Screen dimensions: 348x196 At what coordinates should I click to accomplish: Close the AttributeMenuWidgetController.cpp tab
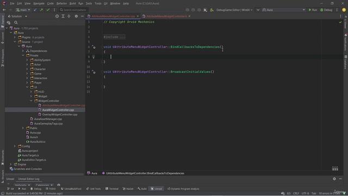coord(138,16)
